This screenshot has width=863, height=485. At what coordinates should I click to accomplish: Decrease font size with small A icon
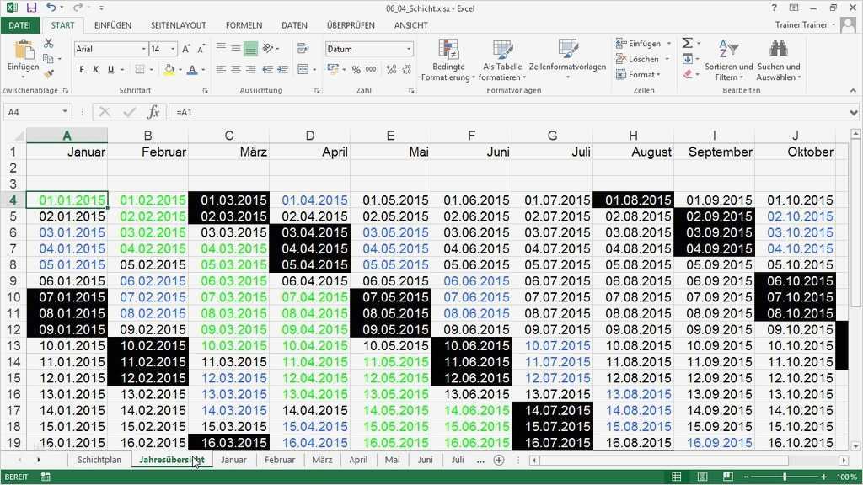tap(201, 49)
